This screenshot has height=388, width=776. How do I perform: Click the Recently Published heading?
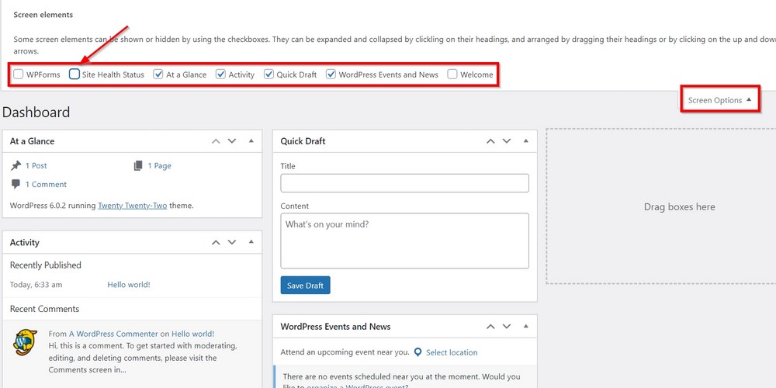[x=46, y=265]
